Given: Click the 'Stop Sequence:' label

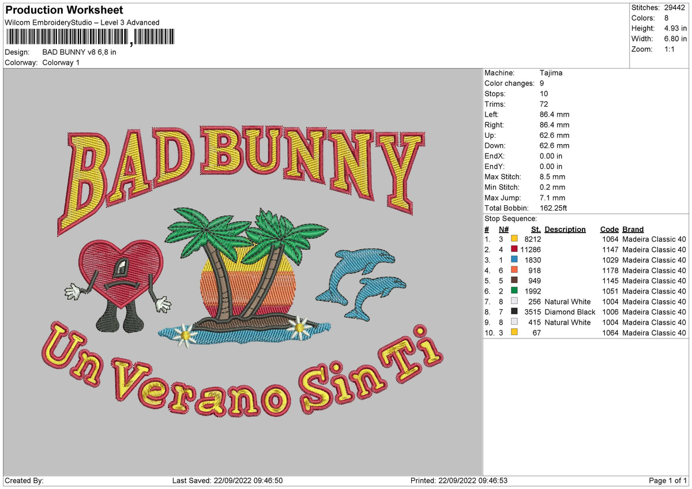Looking at the screenshot, I should coord(510,219).
